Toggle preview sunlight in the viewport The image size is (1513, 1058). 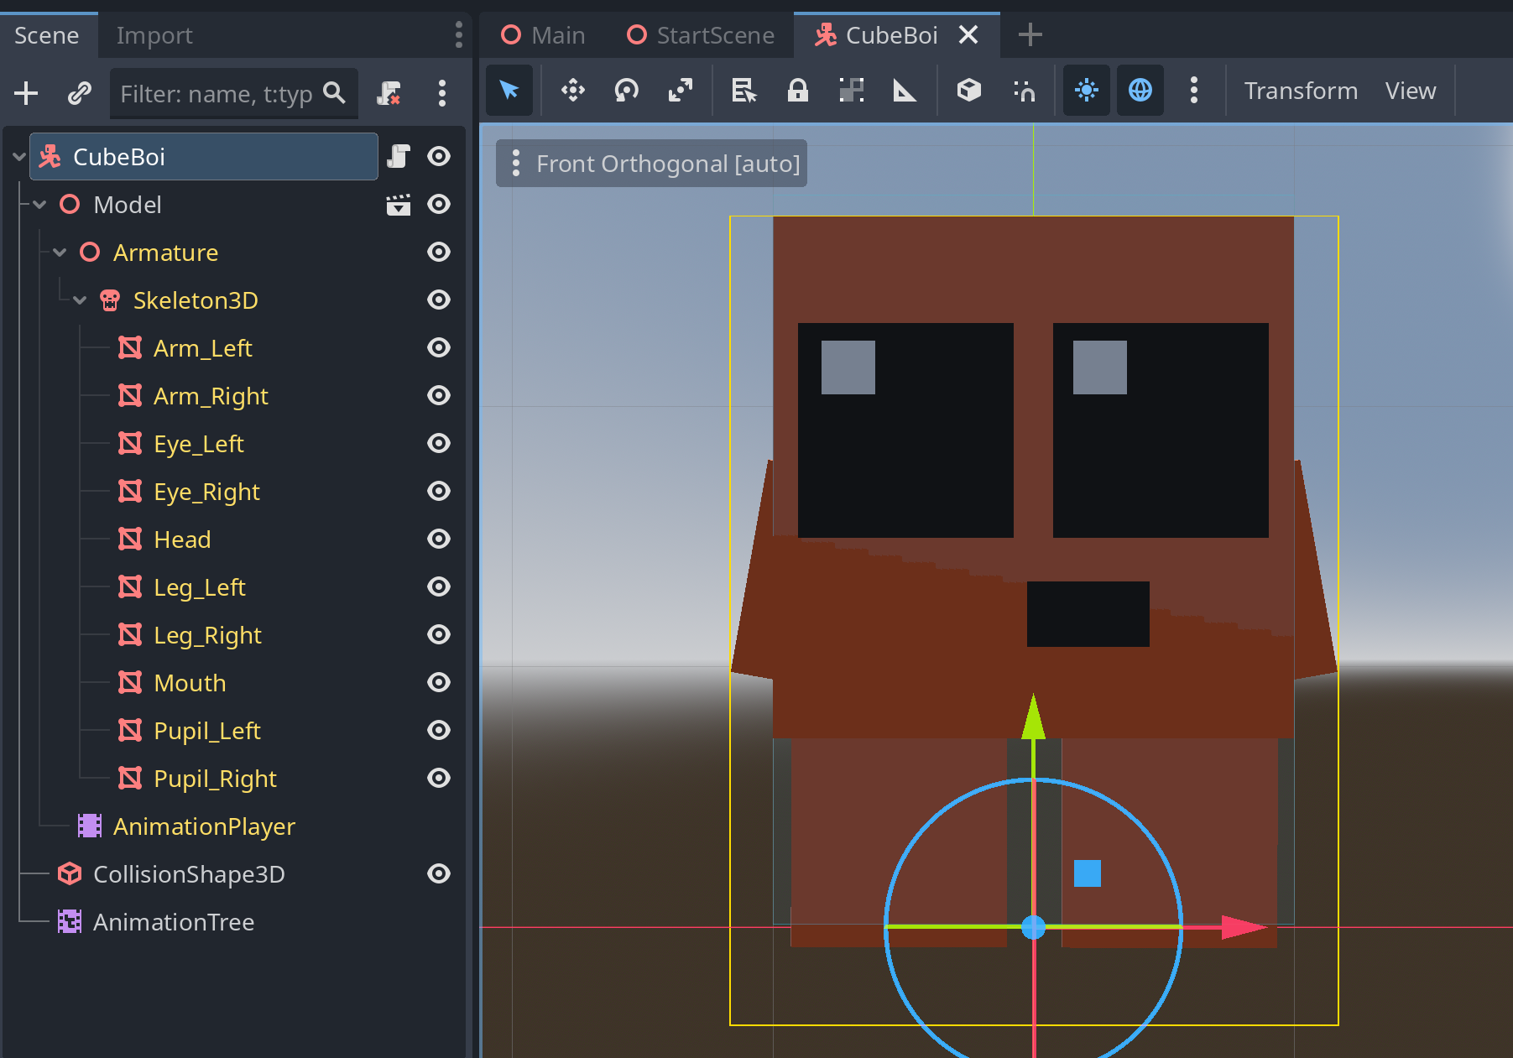(1086, 91)
